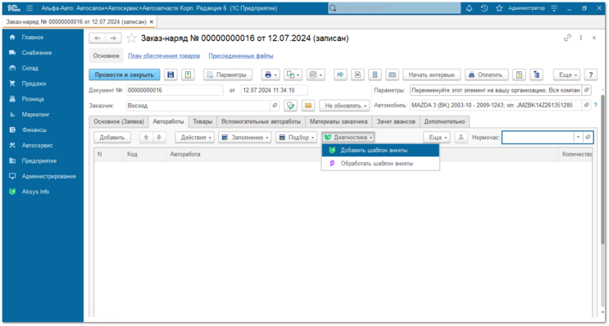609x326 pixels.
Task: Open the Главное section in sidebar
Action: [32, 37]
